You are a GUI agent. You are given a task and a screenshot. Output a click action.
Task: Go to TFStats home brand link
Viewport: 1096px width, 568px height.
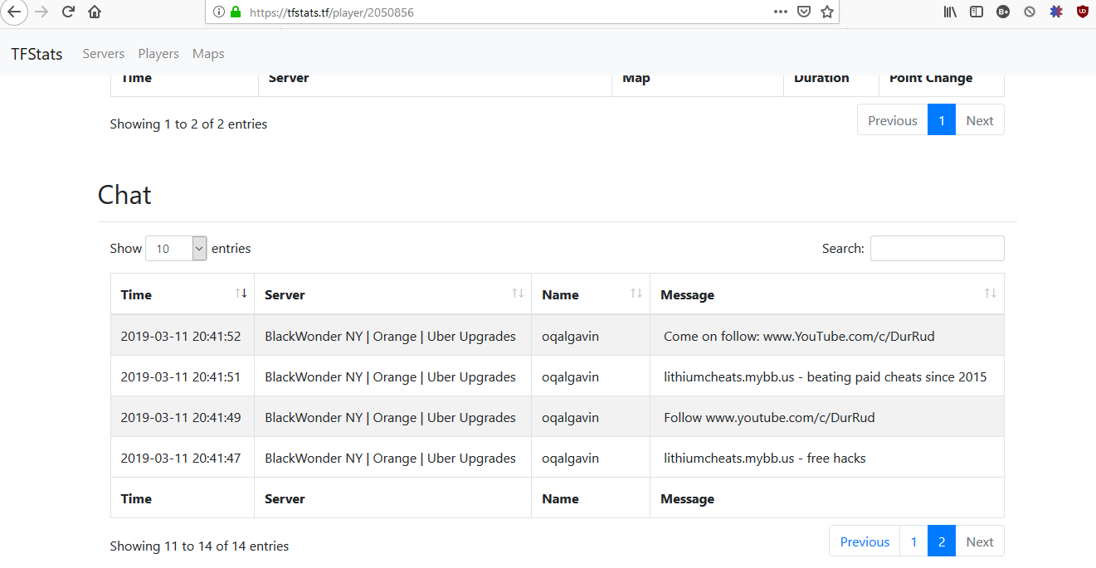click(x=37, y=54)
